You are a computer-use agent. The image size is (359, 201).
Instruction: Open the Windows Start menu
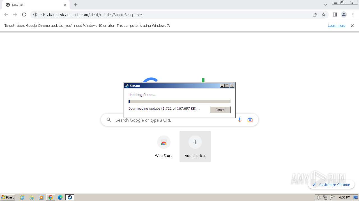pyautogui.click(x=8, y=197)
